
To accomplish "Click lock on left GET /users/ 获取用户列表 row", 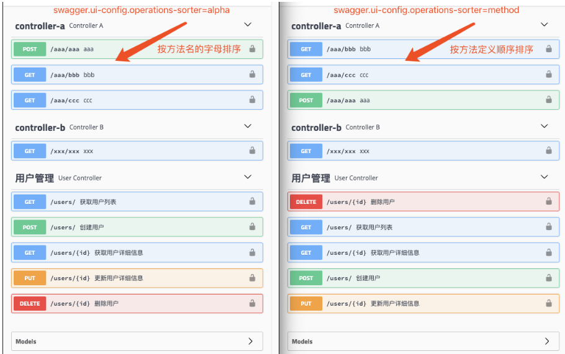I will (x=252, y=201).
